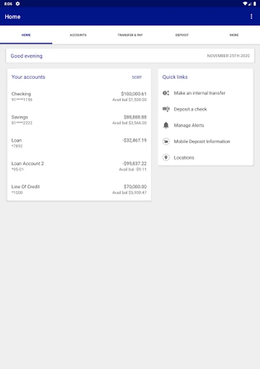Select the Home tab
Screen dimensions: 260x369
26,35
